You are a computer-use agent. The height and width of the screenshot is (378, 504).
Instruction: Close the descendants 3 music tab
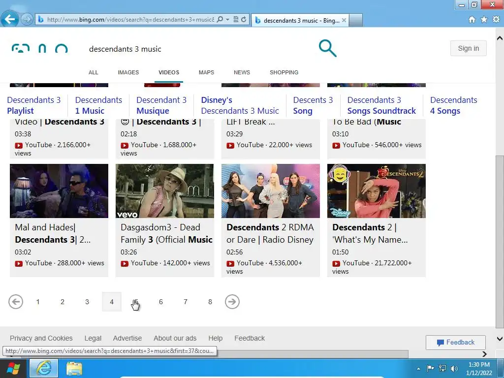coord(344,20)
